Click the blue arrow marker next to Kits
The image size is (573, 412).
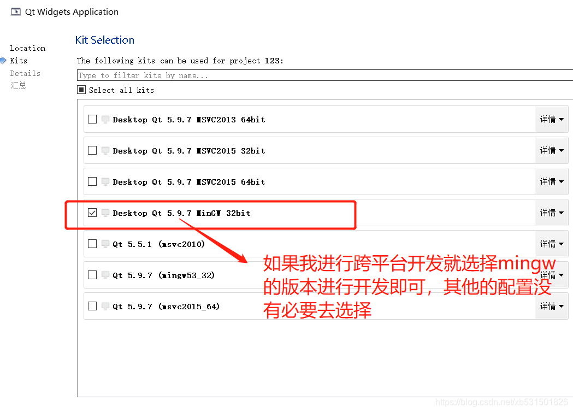(x=3, y=60)
